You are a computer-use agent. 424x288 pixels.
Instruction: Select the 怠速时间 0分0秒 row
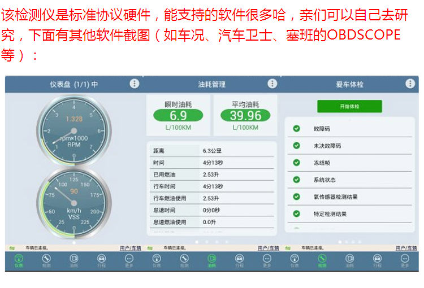pos(212,210)
